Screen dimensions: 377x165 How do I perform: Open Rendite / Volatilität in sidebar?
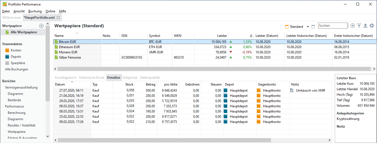pyautogui.click(x=22, y=125)
